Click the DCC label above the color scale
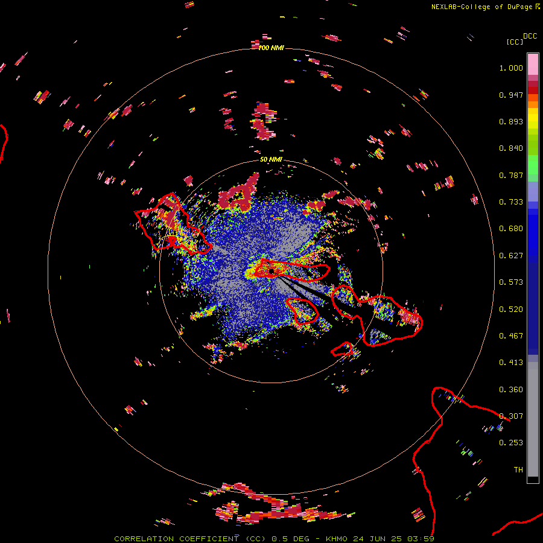 click(530, 36)
